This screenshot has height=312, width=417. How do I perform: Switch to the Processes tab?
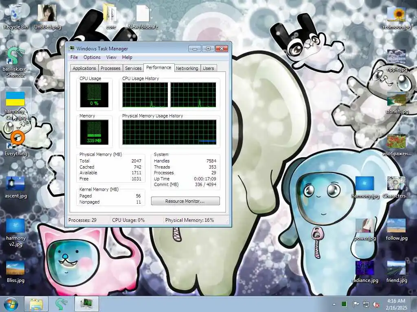[110, 68]
